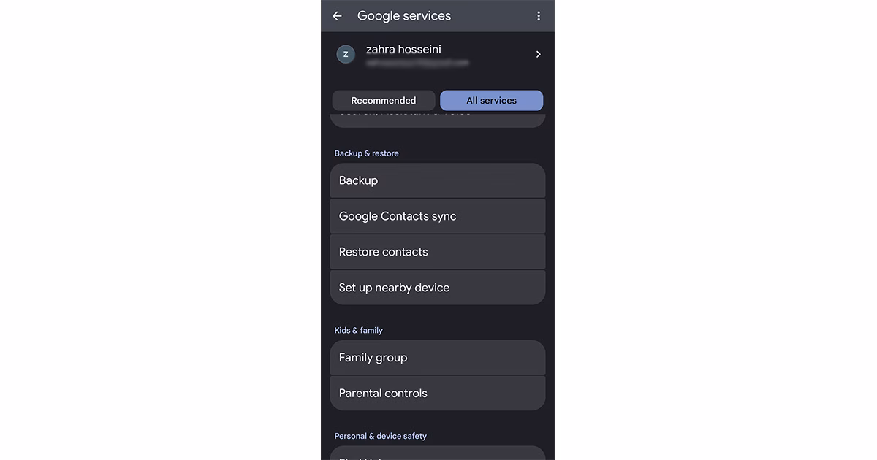Open Family group settings
This screenshot has width=877, height=460.
[x=437, y=358]
